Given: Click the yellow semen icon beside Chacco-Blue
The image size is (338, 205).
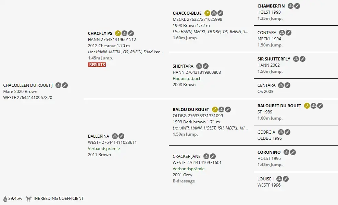Looking at the screenshot, I should [x=207, y=13].
